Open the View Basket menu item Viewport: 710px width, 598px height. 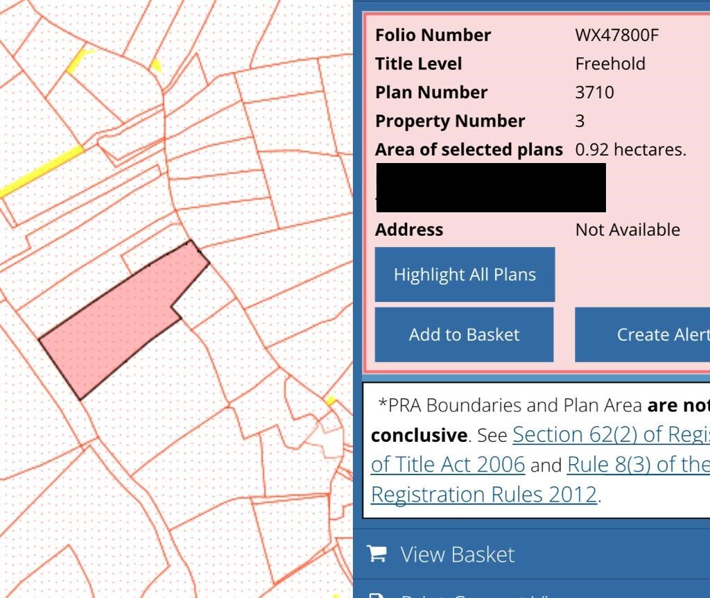(457, 554)
